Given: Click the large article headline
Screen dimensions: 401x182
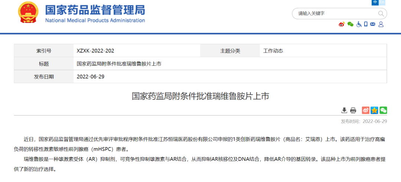Looking at the screenshot, I should pos(200,96).
